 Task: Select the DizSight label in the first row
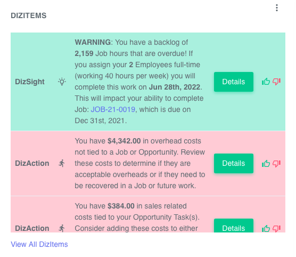(x=30, y=82)
